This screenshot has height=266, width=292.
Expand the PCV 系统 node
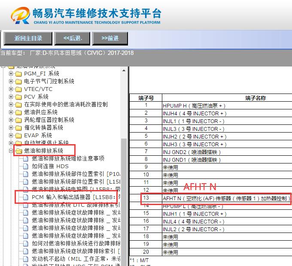click(x=11, y=97)
